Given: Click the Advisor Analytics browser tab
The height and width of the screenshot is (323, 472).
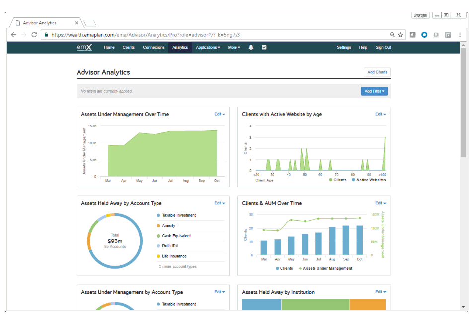Looking at the screenshot, I should (45, 23).
